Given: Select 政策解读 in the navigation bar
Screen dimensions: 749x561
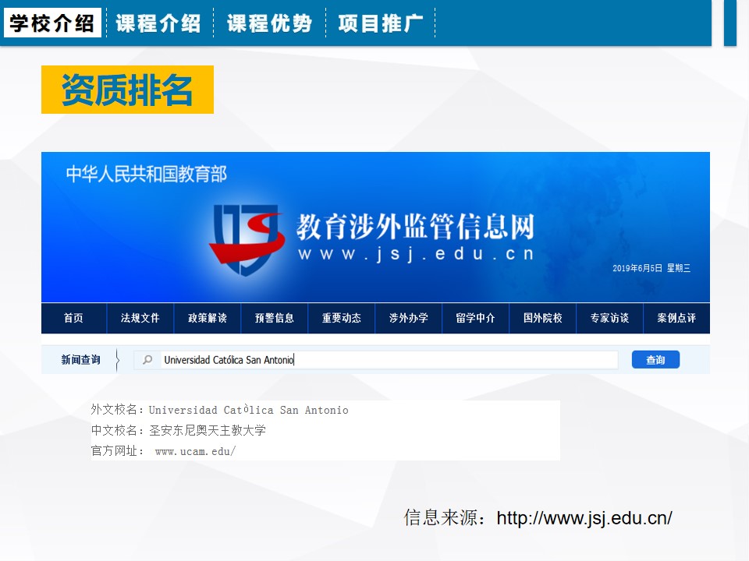Looking at the screenshot, I should click(x=208, y=318).
